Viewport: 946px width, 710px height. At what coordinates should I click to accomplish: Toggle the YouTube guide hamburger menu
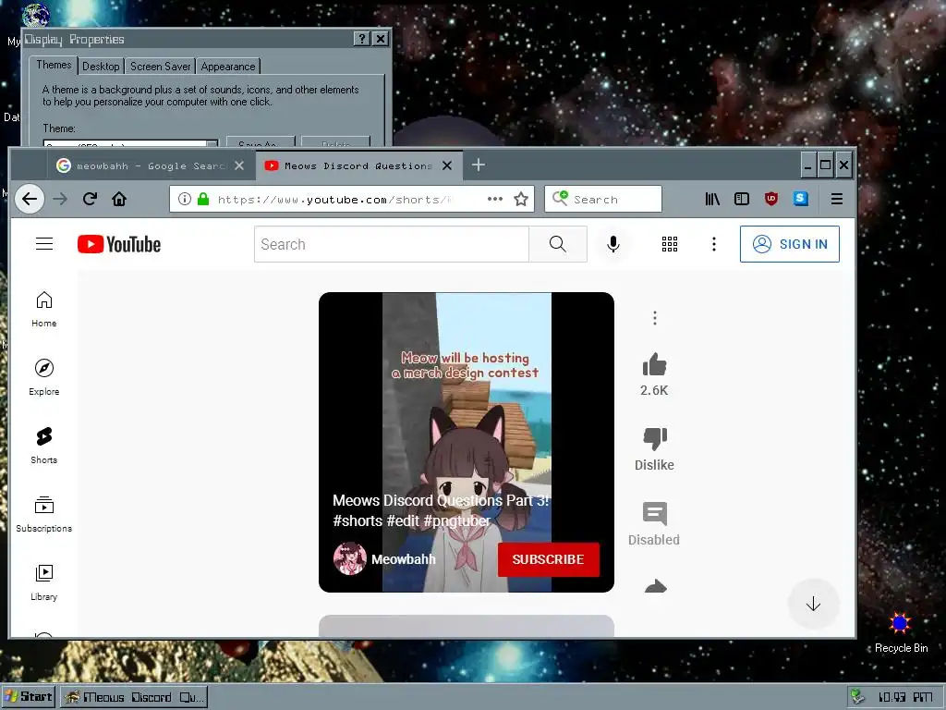point(44,244)
